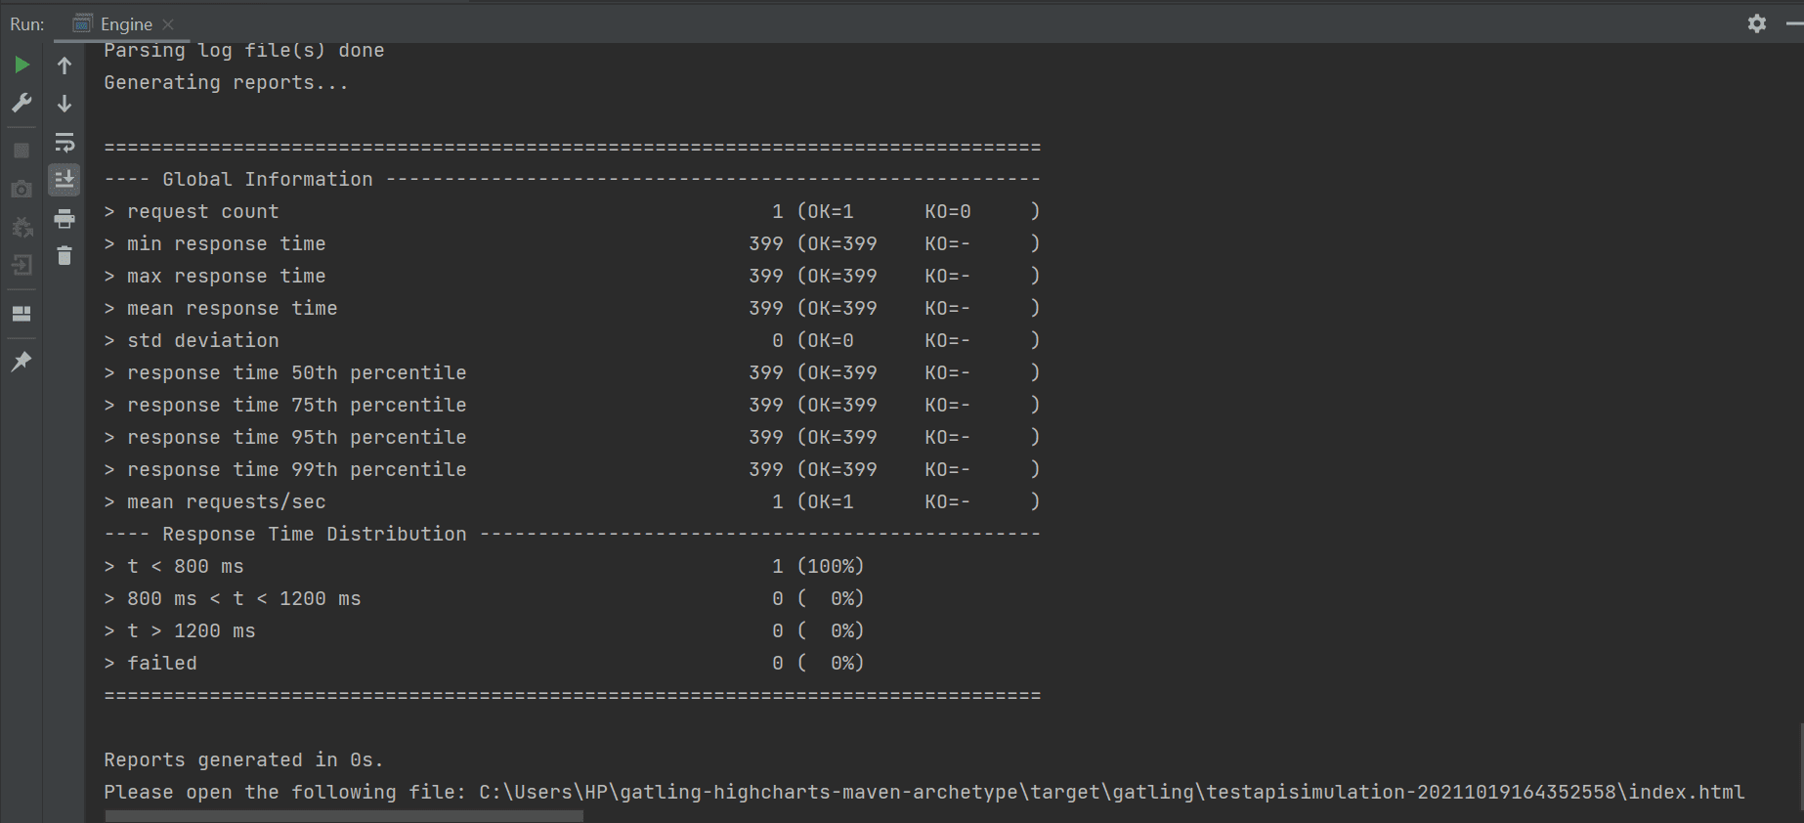Screen dimensions: 1804x823
Task: Hide the Run tool window
Action: pyautogui.click(x=1793, y=23)
